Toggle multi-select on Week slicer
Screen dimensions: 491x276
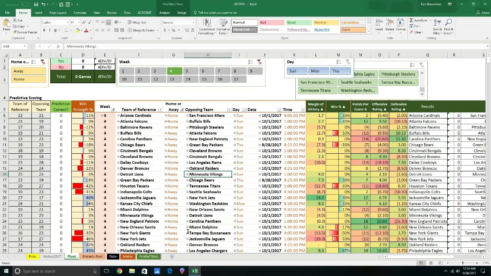coord(250,62)
